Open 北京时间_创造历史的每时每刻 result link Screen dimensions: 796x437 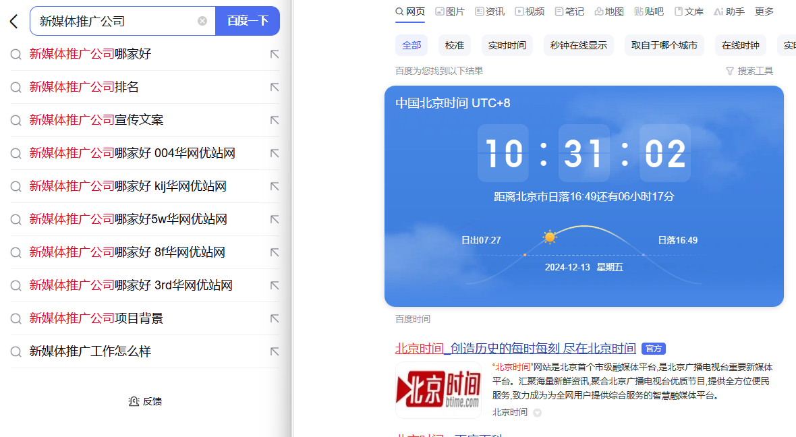click(515, 348)
